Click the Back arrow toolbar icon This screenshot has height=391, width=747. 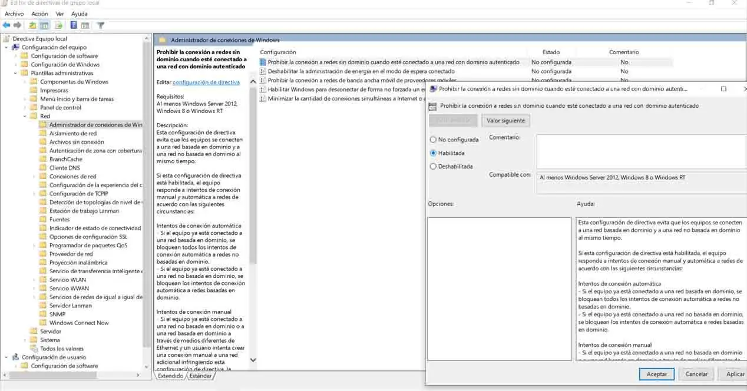pyautogui.click(x=6, y=25)
